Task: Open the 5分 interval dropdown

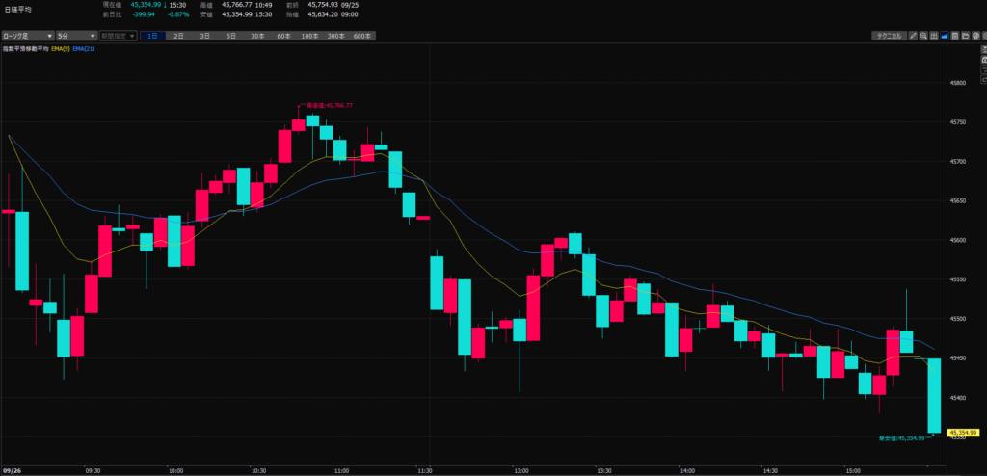Action: tap(75, 36)
